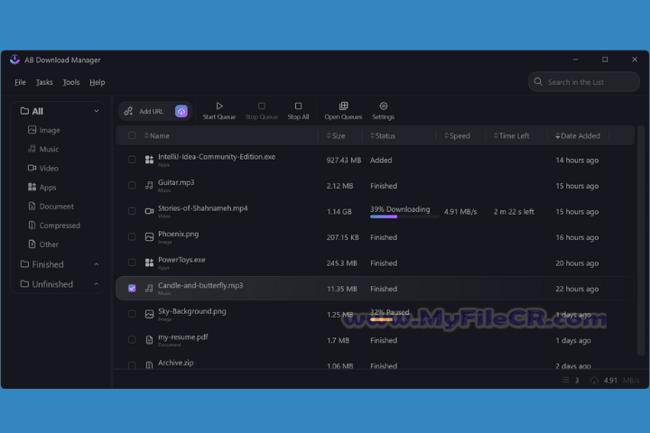Select the Finished folder in sidebar

pos(48,264)
